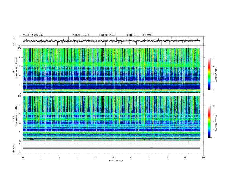Image resolution: width=229 pixels, height=177 pixels.
Task: Click the ch.3 flat black trace
Action: [111, 148]
